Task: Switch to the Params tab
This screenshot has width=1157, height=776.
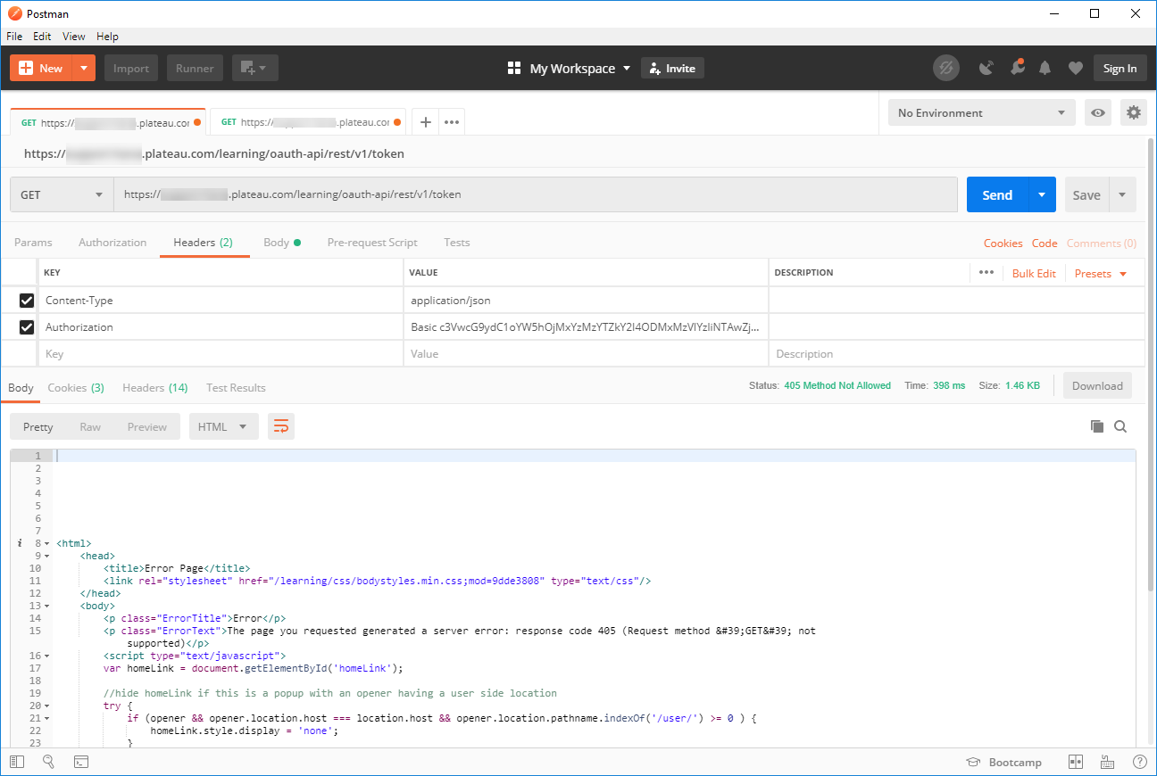Action: [33, 243]
